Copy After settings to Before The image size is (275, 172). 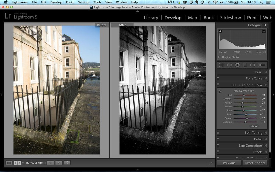pos(59,163)
